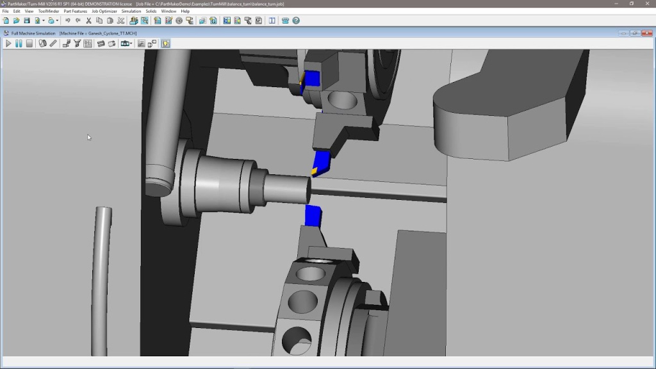The height and width of the screenshot is (369, 656).
Task: Stop the current simulation
Action: click(29, 43)
